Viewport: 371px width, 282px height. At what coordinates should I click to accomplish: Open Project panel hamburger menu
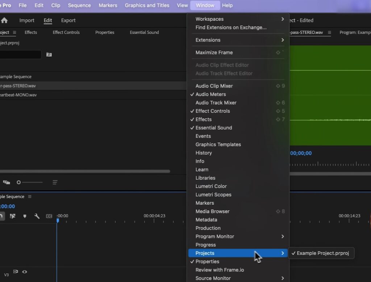tap(14, 32)
